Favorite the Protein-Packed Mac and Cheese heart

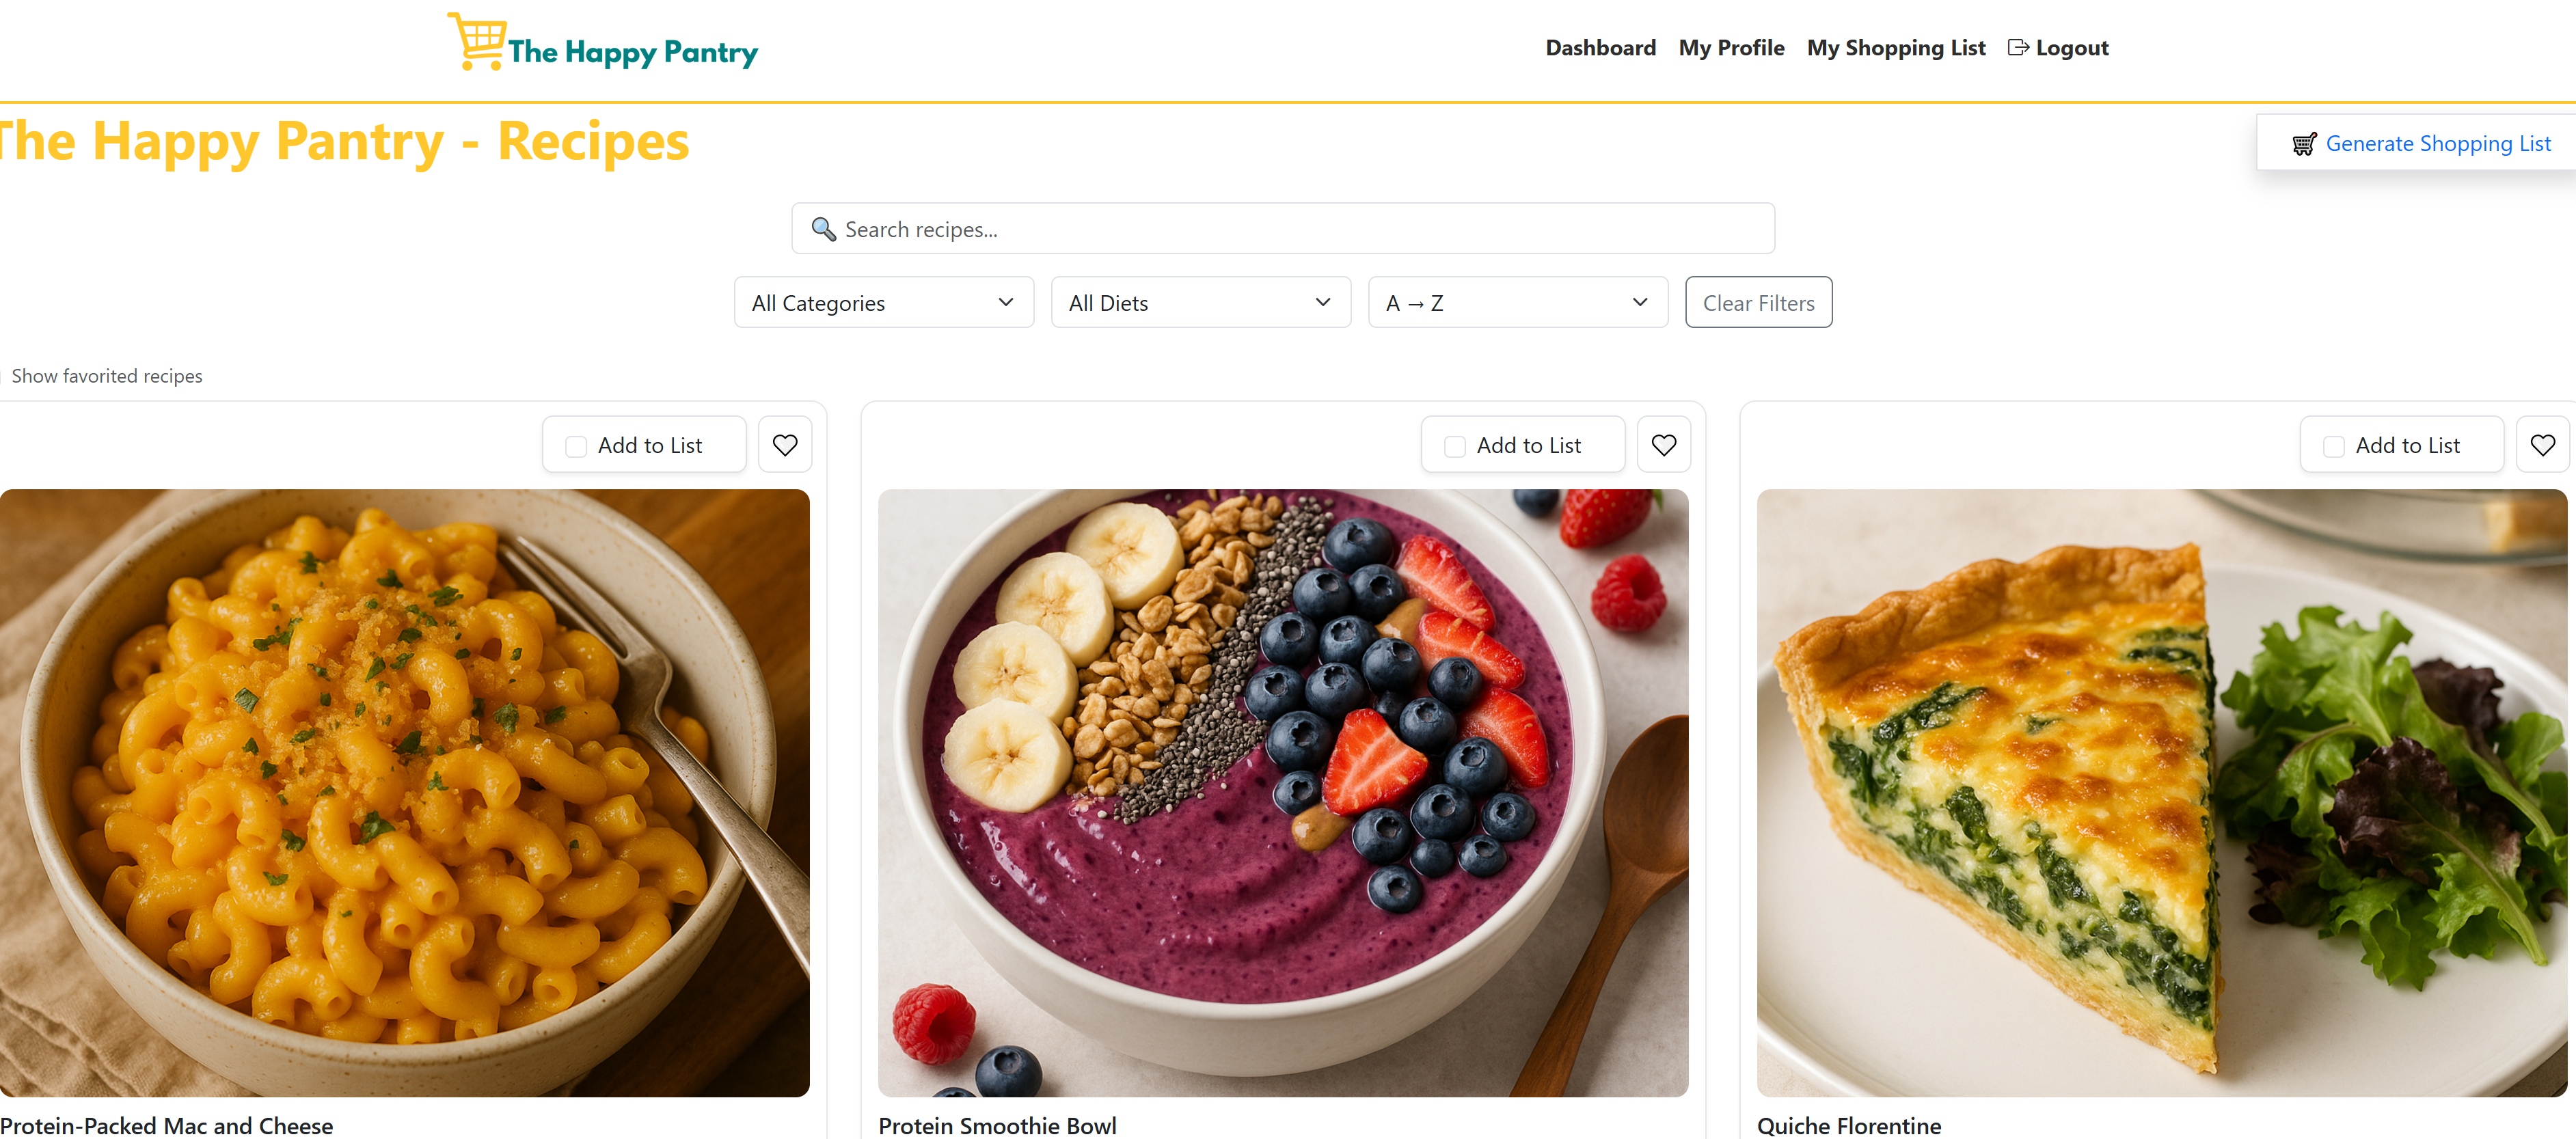785,445
